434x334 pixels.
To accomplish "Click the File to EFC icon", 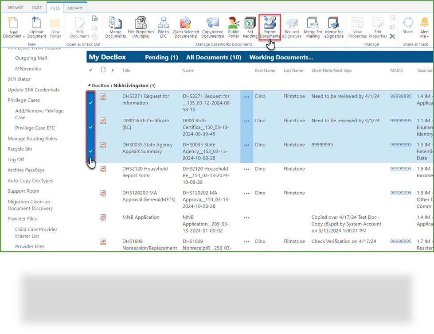I will 164,27.
